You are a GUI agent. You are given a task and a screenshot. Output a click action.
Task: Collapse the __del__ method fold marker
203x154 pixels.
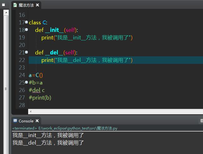[26, 52]
